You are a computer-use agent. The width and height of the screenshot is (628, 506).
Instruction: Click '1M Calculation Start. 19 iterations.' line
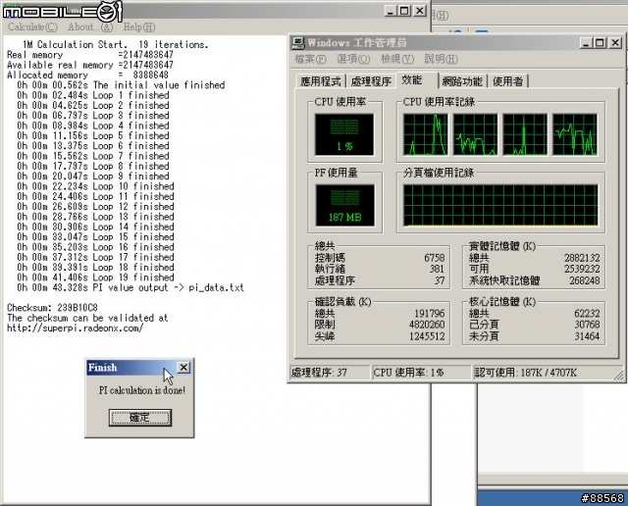pos(116,44)
